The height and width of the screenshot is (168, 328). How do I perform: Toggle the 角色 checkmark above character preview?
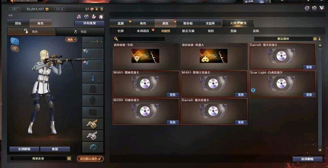tap(71, 39)
